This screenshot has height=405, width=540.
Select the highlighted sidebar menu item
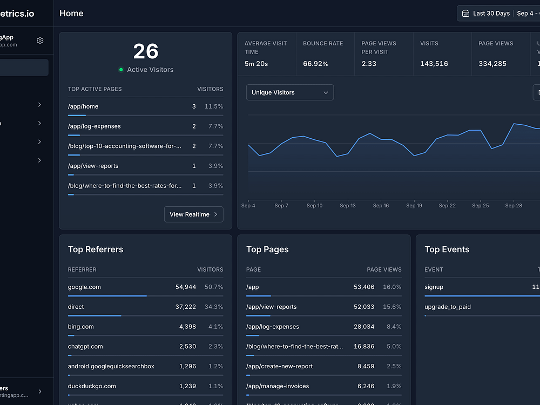(24, 67)
